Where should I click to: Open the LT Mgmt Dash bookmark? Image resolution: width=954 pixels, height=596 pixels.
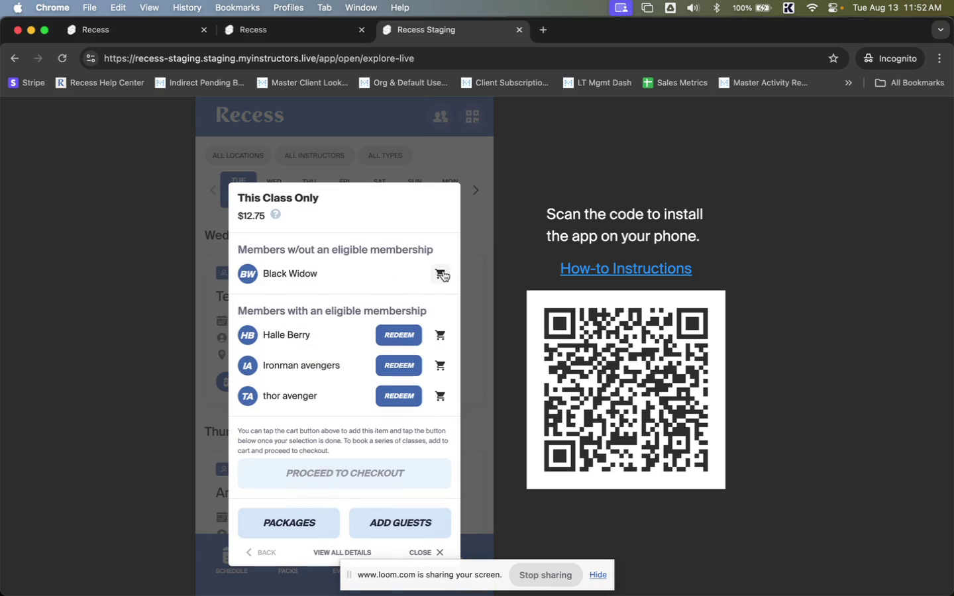[598, 83]
